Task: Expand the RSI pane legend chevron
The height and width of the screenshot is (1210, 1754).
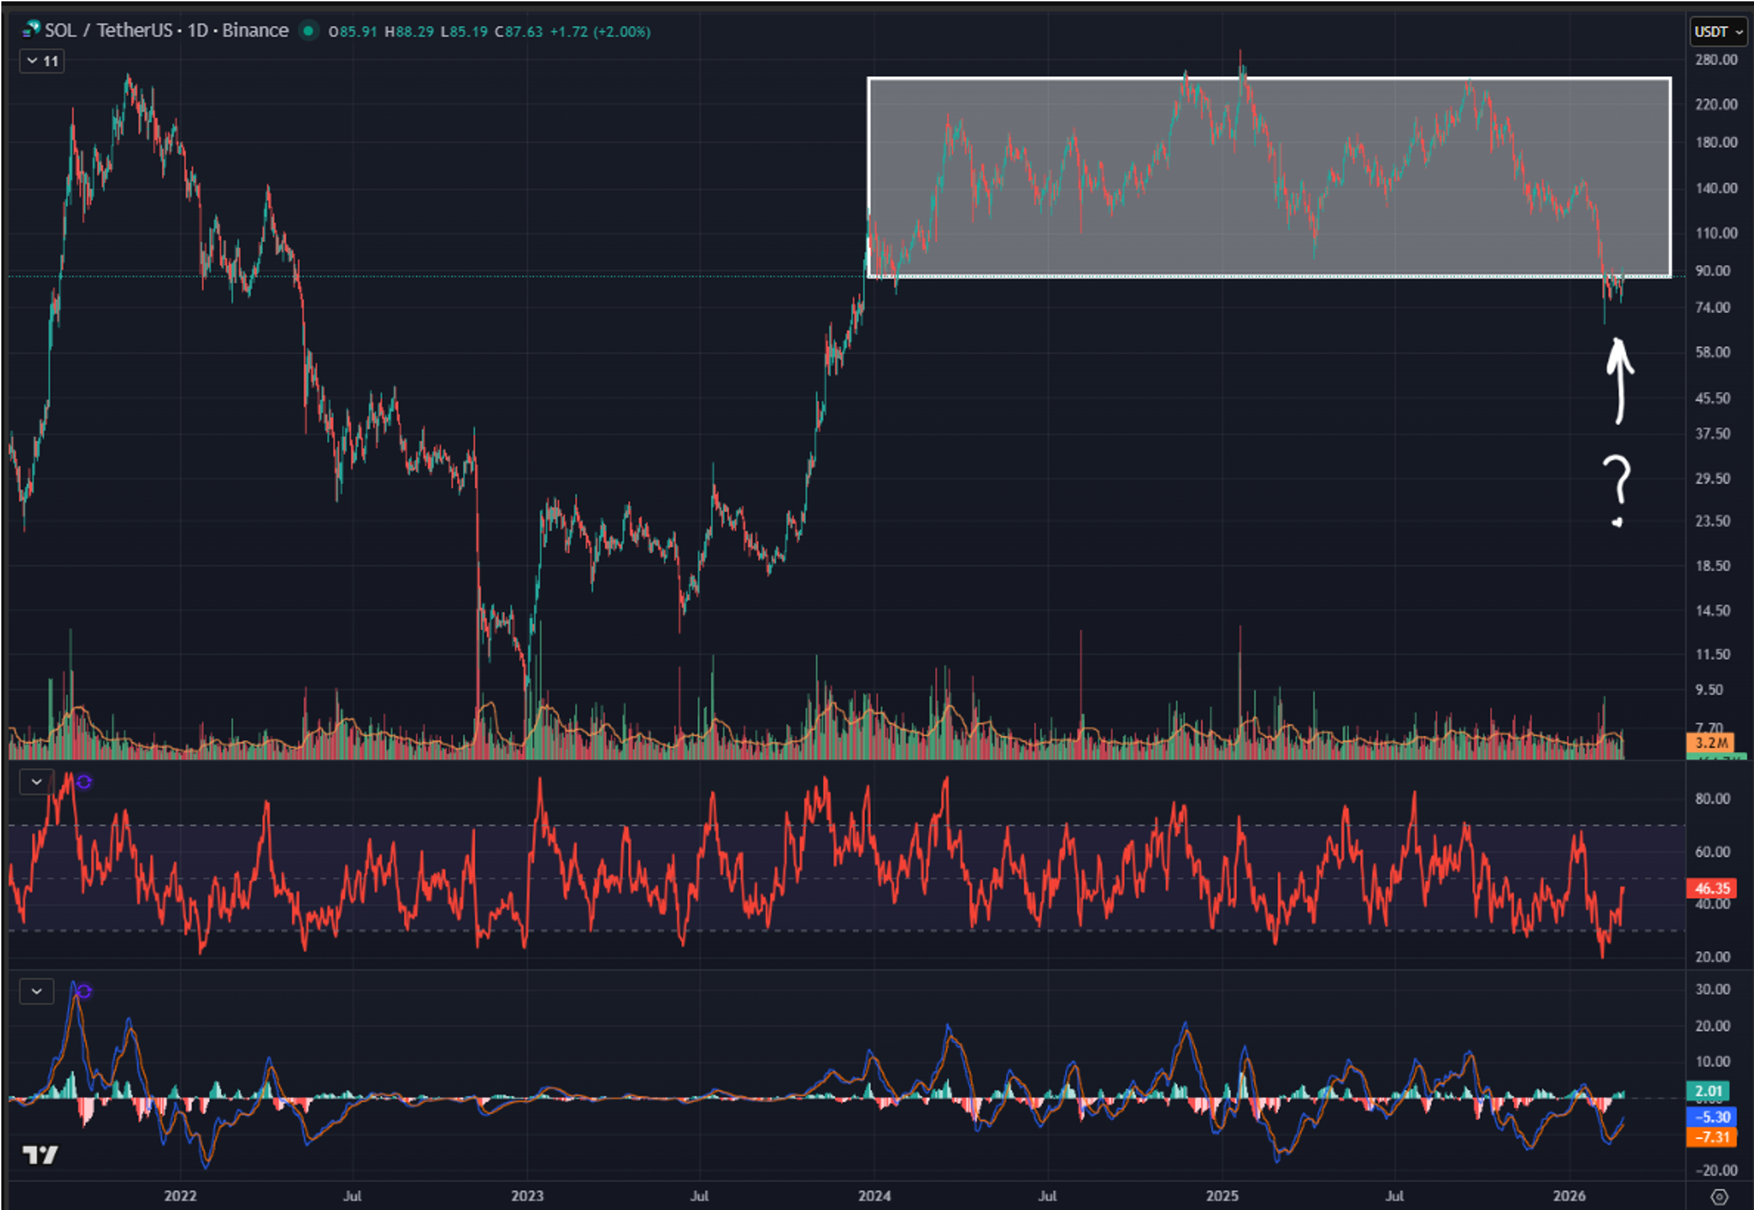Action: pyautogui.click(x=36, y=781)
